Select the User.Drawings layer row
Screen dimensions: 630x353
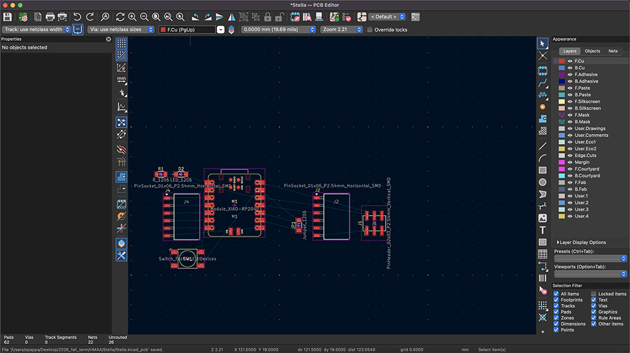(590, 128)
